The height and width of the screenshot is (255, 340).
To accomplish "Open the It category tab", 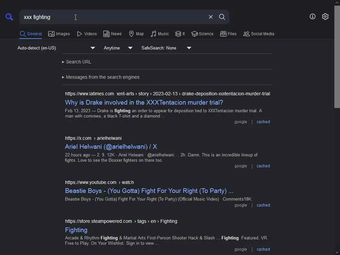I will coord(180,34).
